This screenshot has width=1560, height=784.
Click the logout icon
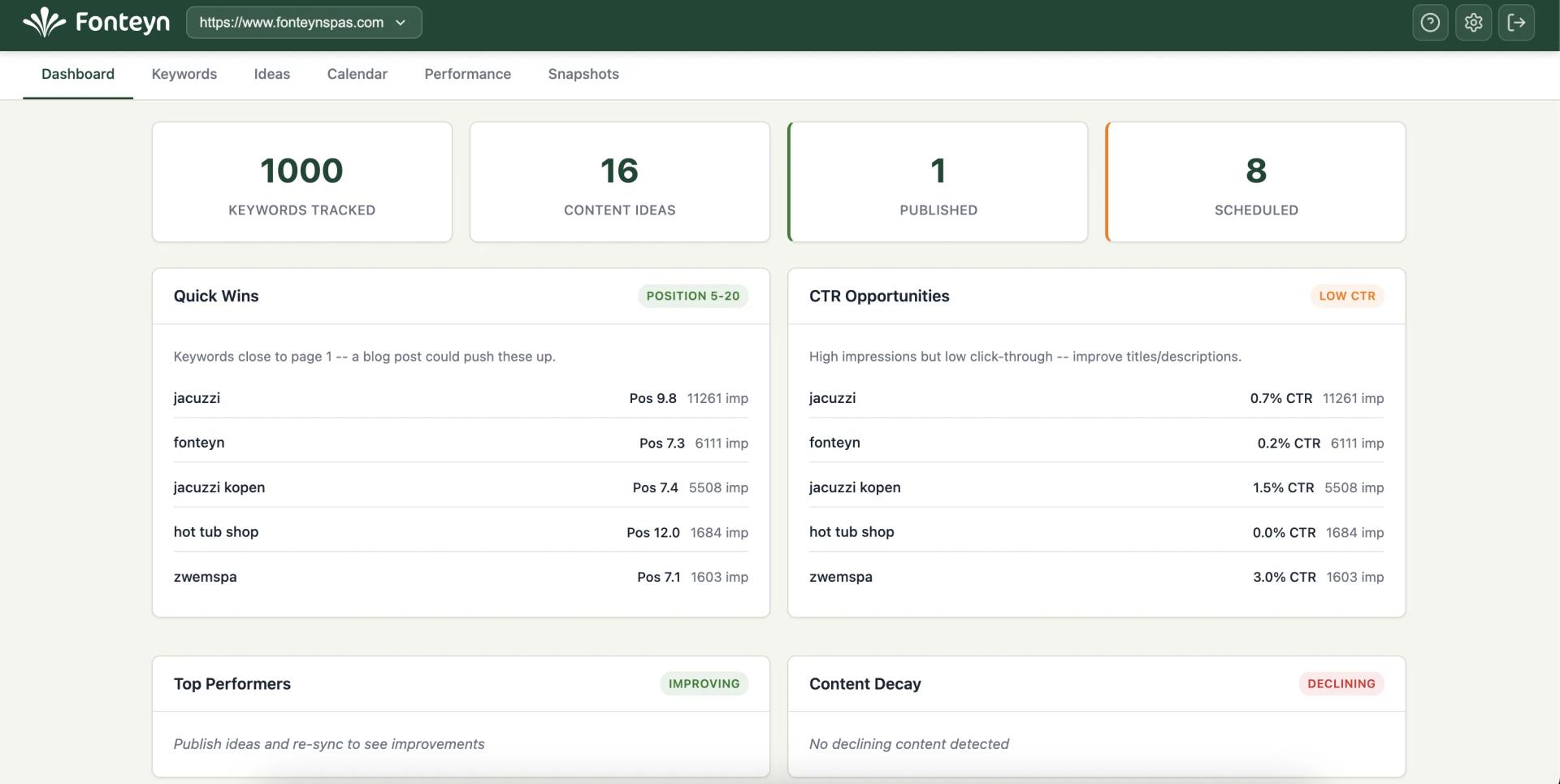1517,23
